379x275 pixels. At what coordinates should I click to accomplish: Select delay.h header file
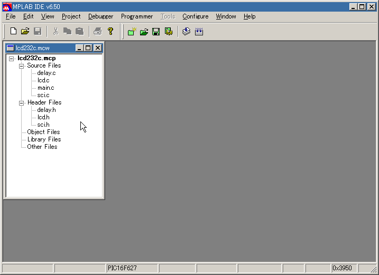click(x=47, y=110)
